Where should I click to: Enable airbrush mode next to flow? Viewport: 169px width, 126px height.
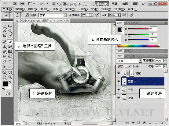[x=124, y=15]
